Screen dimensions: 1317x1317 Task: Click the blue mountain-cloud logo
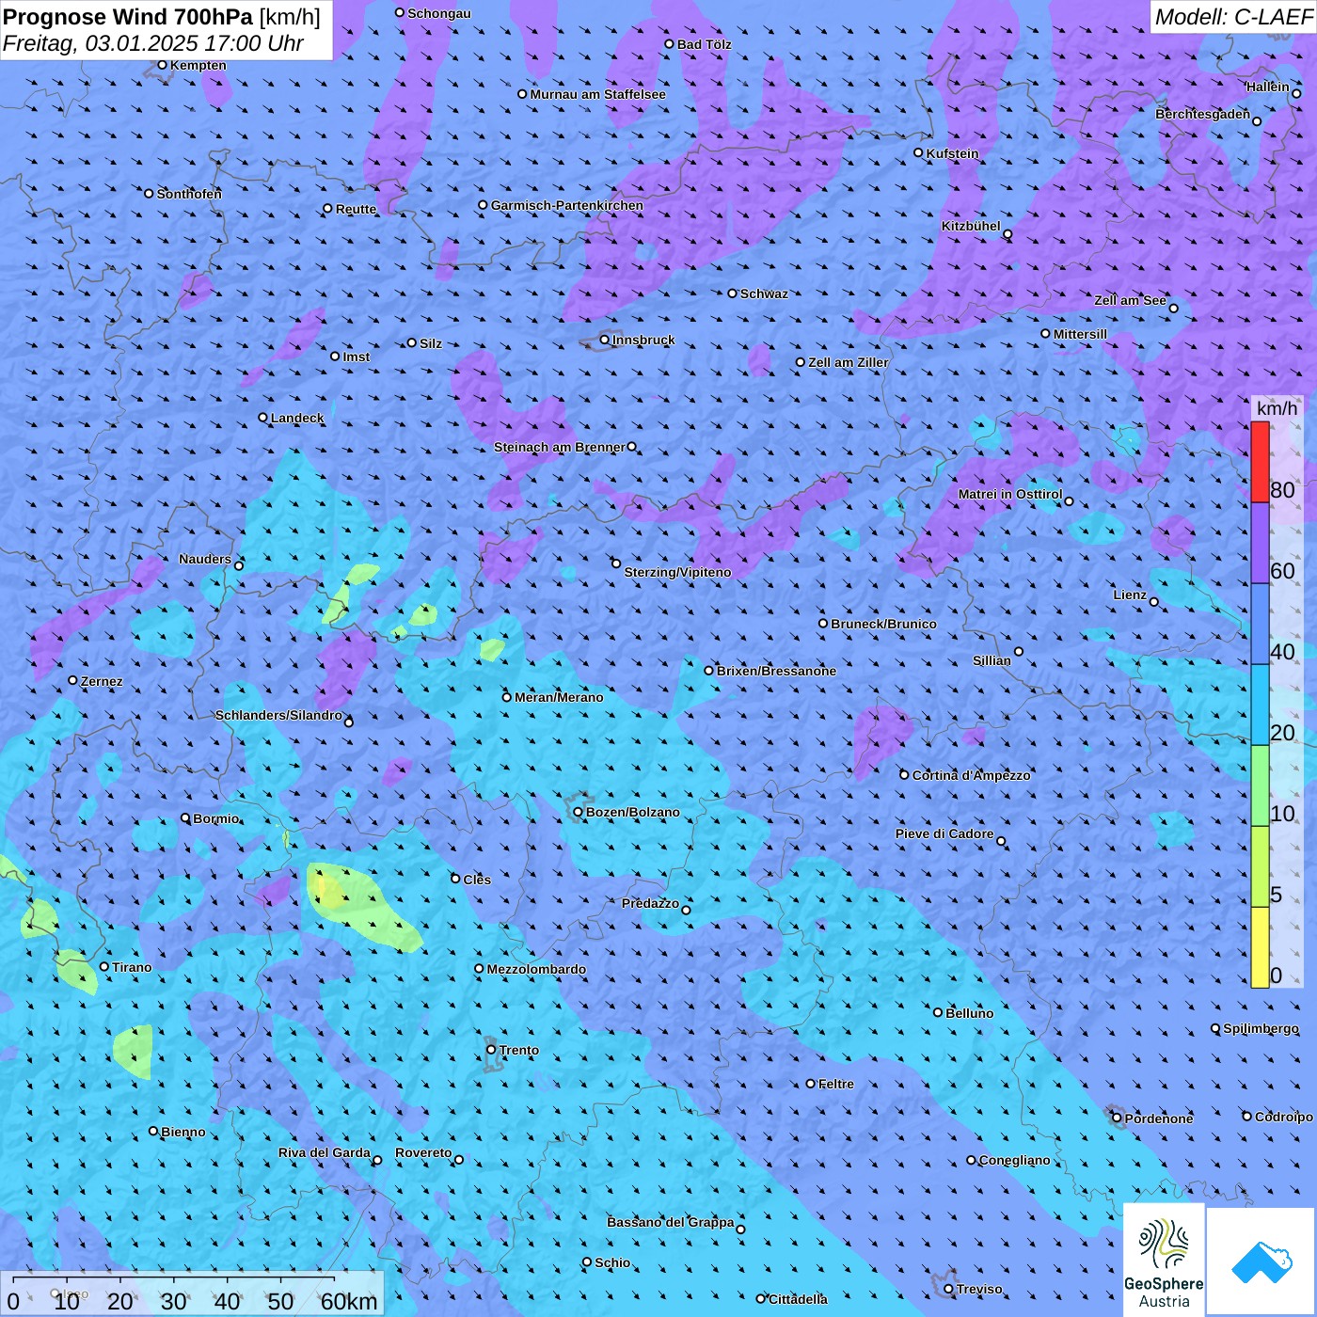[1261, 1261]
